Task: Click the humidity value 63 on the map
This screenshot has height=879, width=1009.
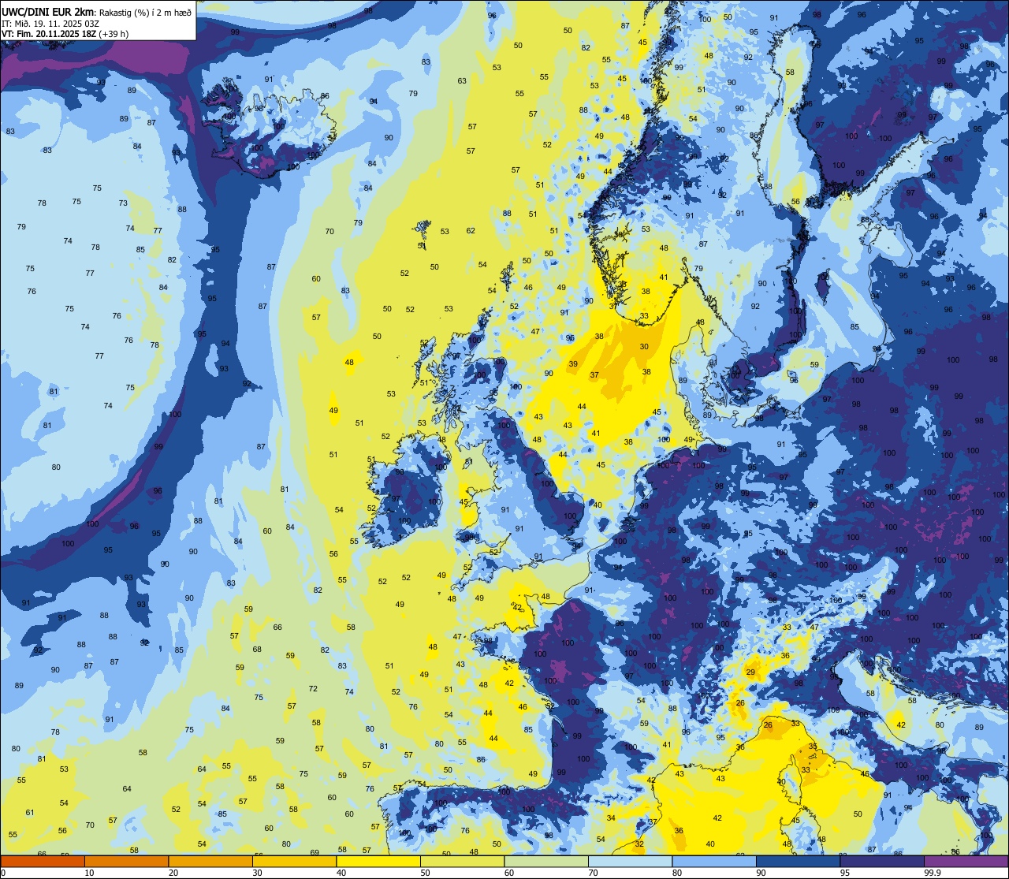Action: [462, 80]
